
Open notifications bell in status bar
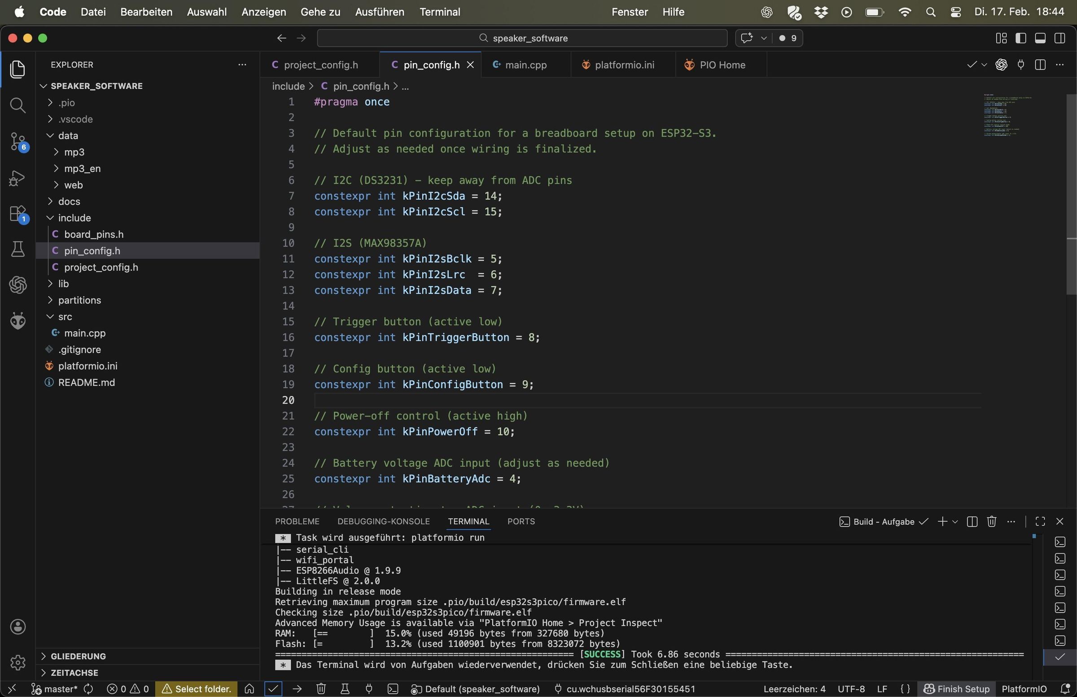click(1065, 689)
